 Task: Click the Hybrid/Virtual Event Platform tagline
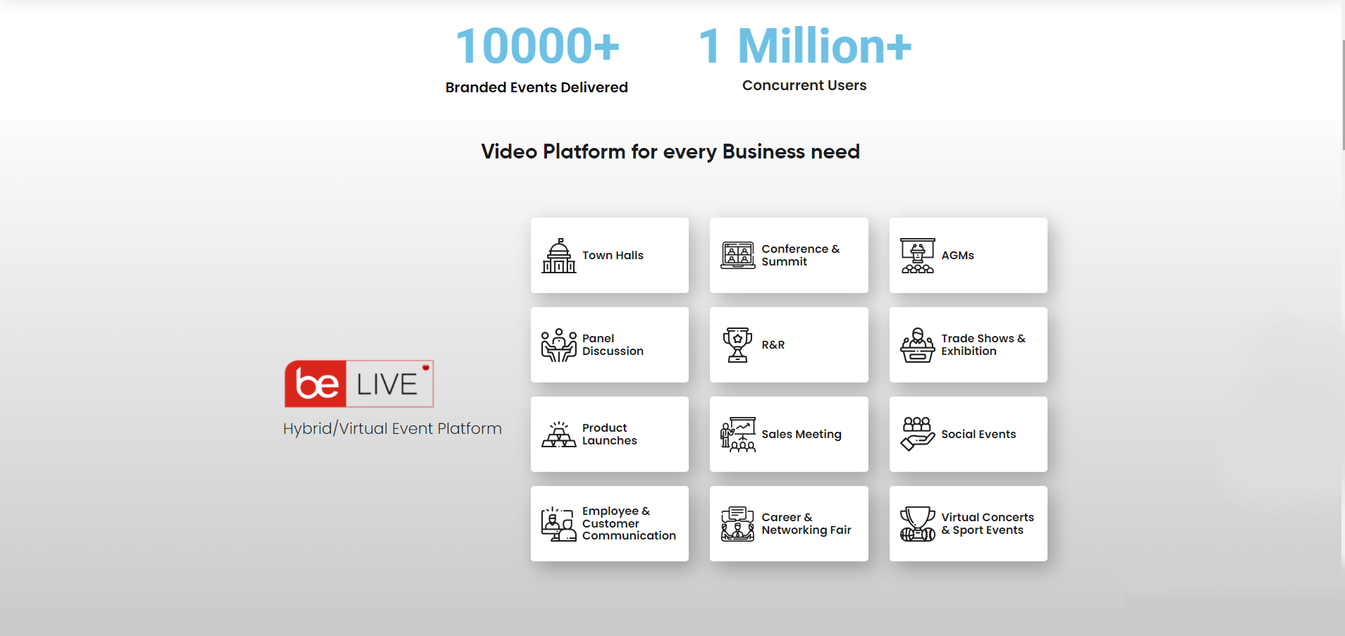pyautogui.click(x=393, y=429)
